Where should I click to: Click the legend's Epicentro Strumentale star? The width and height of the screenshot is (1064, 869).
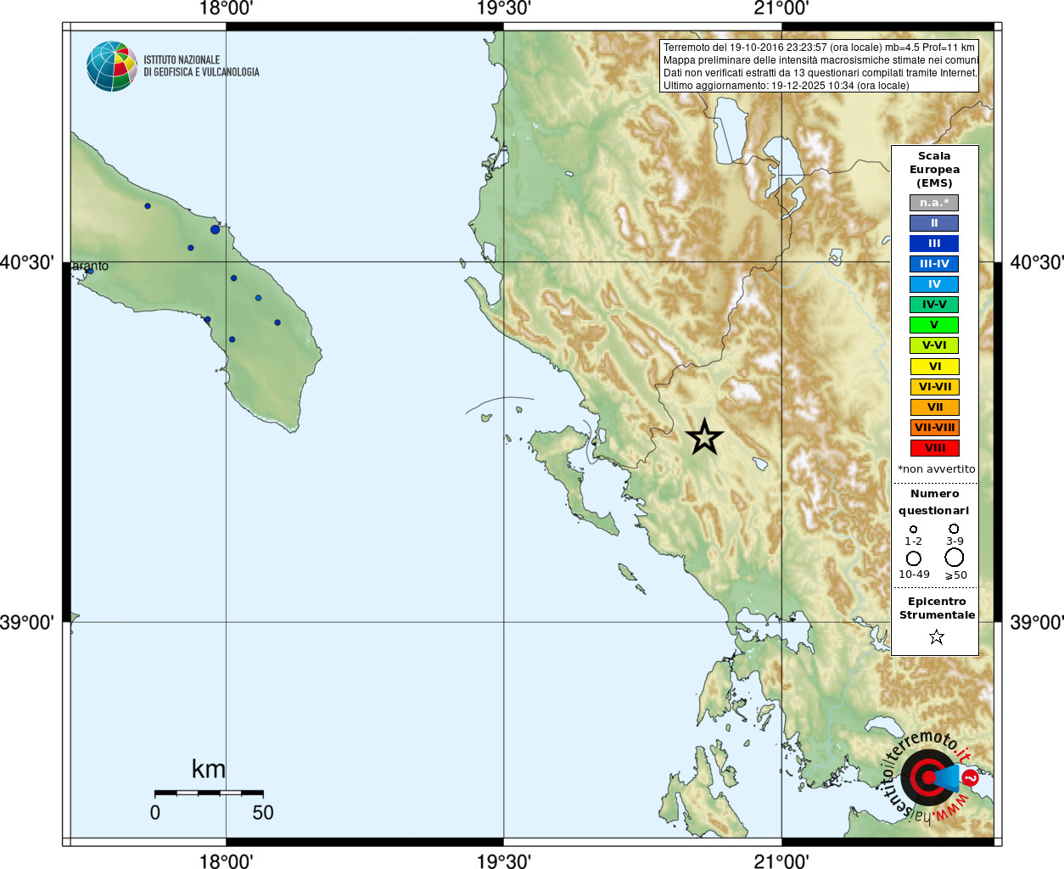936,636
